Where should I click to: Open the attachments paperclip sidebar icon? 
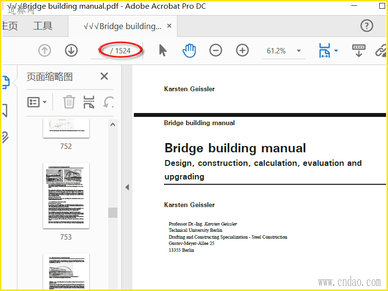pyautogui.click(x=5, y=138)
